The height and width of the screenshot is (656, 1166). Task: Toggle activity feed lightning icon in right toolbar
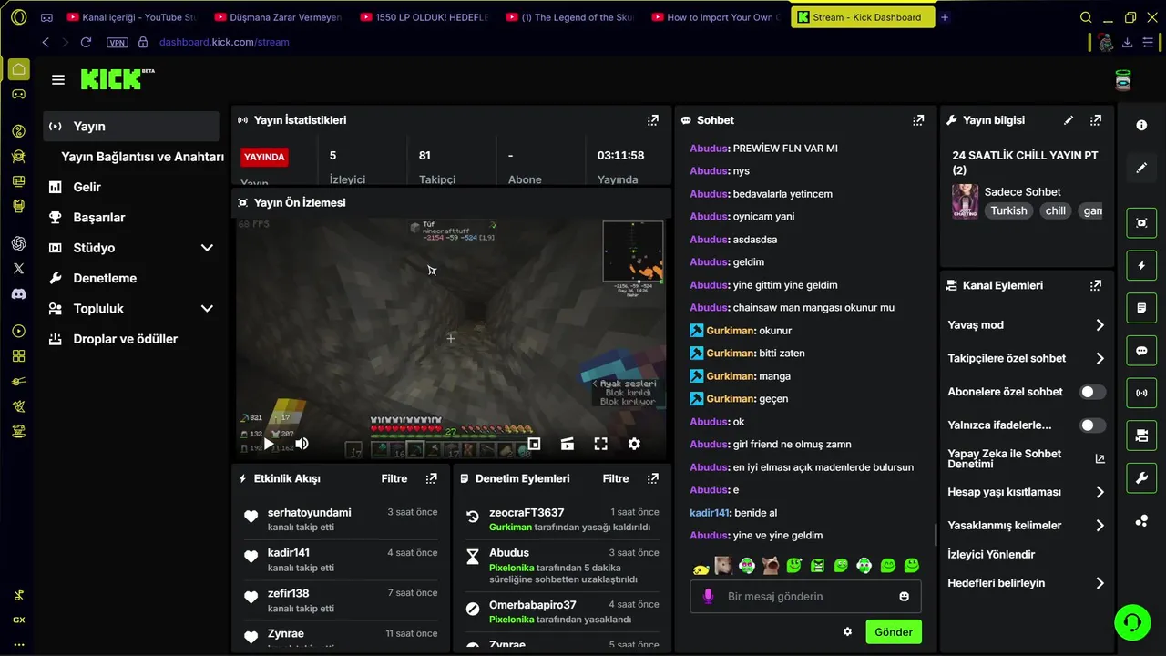[x=1141, y=266]
